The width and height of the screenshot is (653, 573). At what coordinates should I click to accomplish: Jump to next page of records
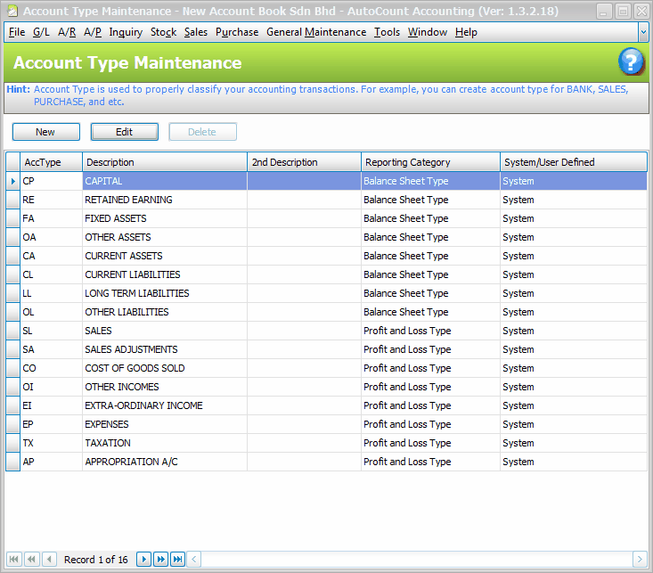[x=160, y=559]
